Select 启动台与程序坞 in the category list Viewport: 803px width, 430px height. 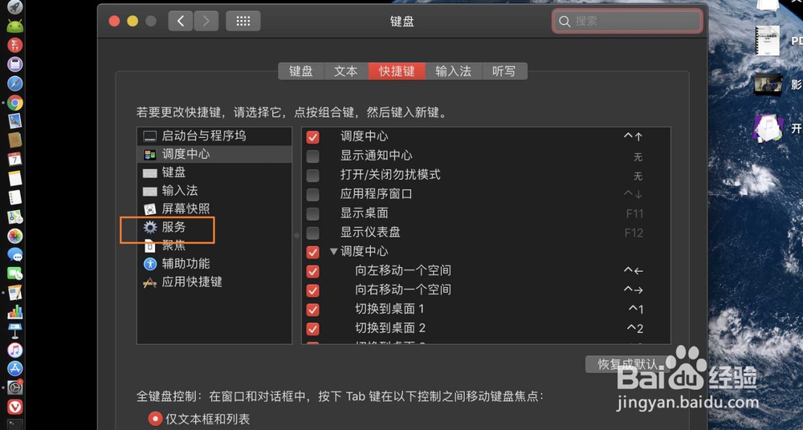214,136
